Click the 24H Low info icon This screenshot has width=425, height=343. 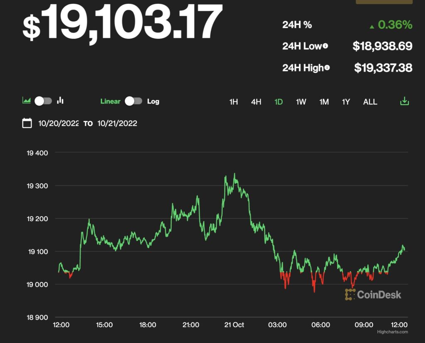[x=327, y=45]
